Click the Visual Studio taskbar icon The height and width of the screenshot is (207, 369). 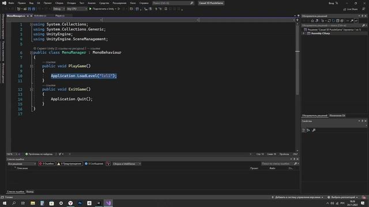coord(108,203)
